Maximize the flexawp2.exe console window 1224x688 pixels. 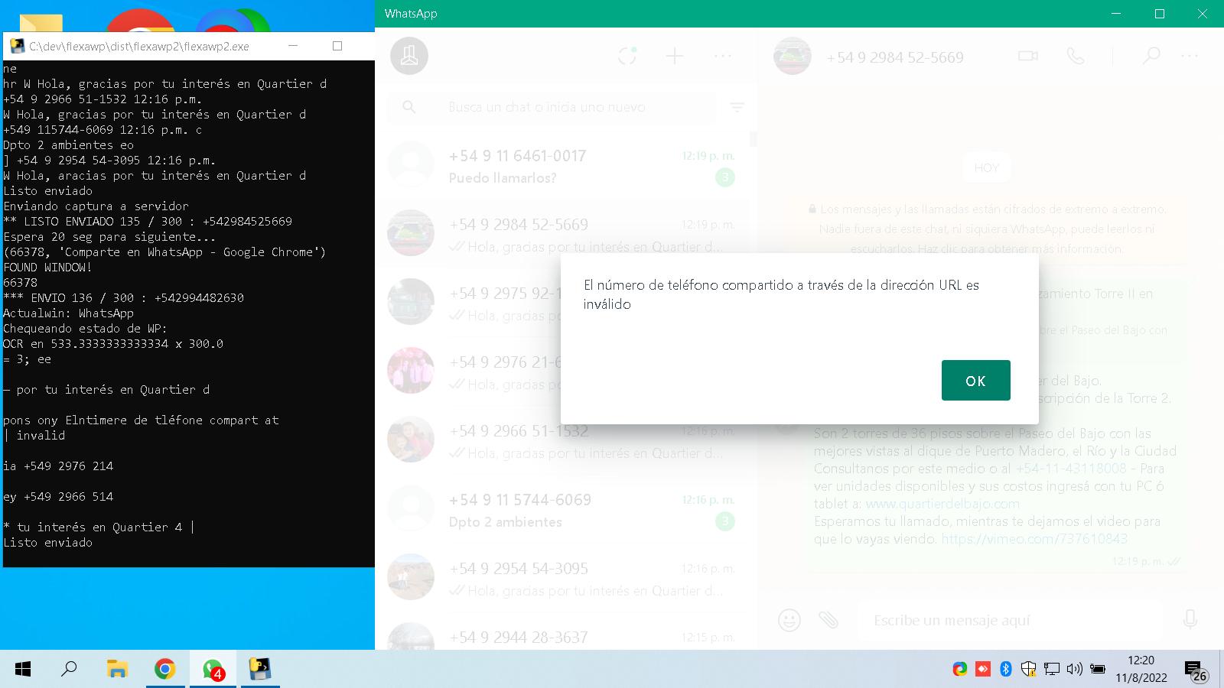tap(337, 46)
